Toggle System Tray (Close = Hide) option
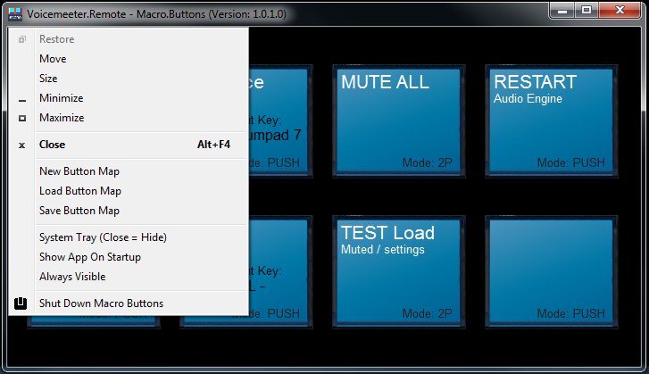 [x=129, y=237]
